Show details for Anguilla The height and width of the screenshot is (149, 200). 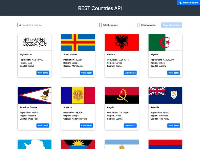(x=174, y=125)
